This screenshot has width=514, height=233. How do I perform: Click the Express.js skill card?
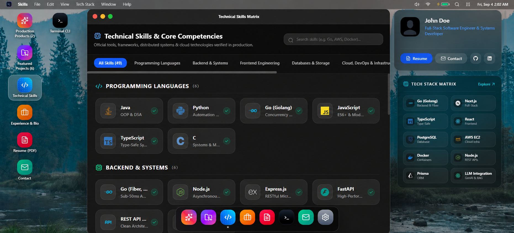(274, 192)
